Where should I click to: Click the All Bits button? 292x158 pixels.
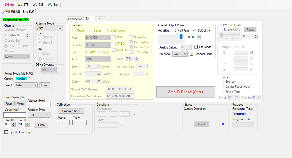click(41, 125)
